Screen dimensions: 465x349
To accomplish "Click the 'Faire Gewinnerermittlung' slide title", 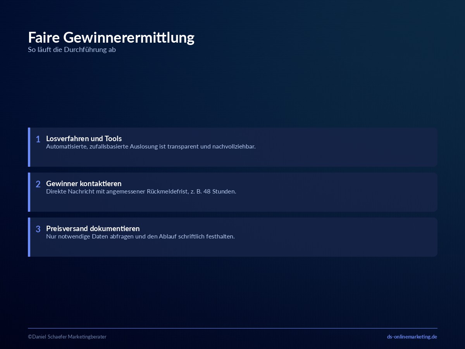I will (111, 38).
